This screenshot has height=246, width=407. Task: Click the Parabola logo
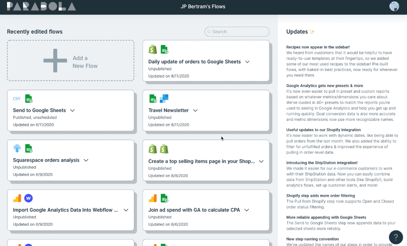(x=41, y=6)
